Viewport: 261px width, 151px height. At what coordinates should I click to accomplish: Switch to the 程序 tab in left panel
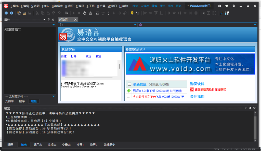(22, 101)
